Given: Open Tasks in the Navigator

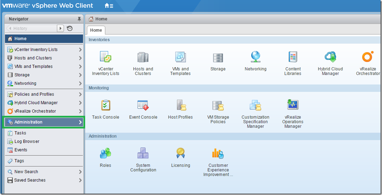Looking at the screenshot, I should point(44,133).
